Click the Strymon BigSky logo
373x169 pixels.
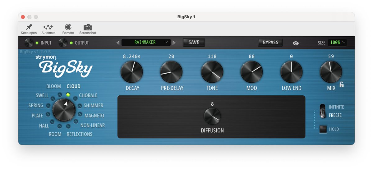(64, 67)
